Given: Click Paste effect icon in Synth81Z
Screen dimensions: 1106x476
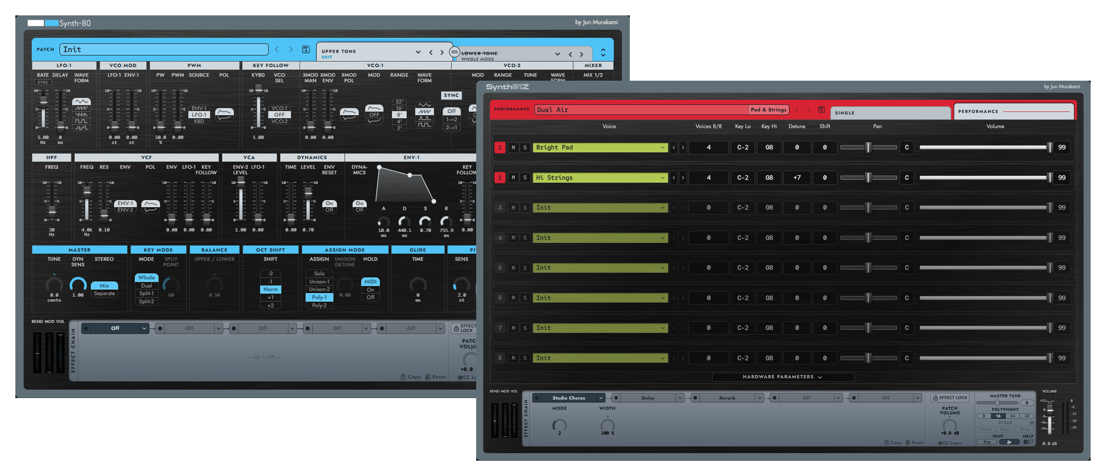Looking at the screenshot, I should point(914,443).
